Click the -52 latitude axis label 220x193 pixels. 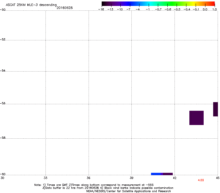pyautogui.click(x=3, y=39)
